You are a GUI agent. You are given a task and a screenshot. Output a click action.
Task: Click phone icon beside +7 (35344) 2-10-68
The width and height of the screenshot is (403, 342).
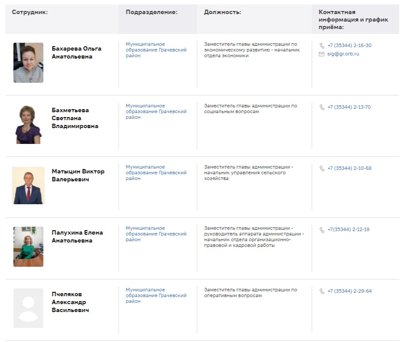(322, 169)
